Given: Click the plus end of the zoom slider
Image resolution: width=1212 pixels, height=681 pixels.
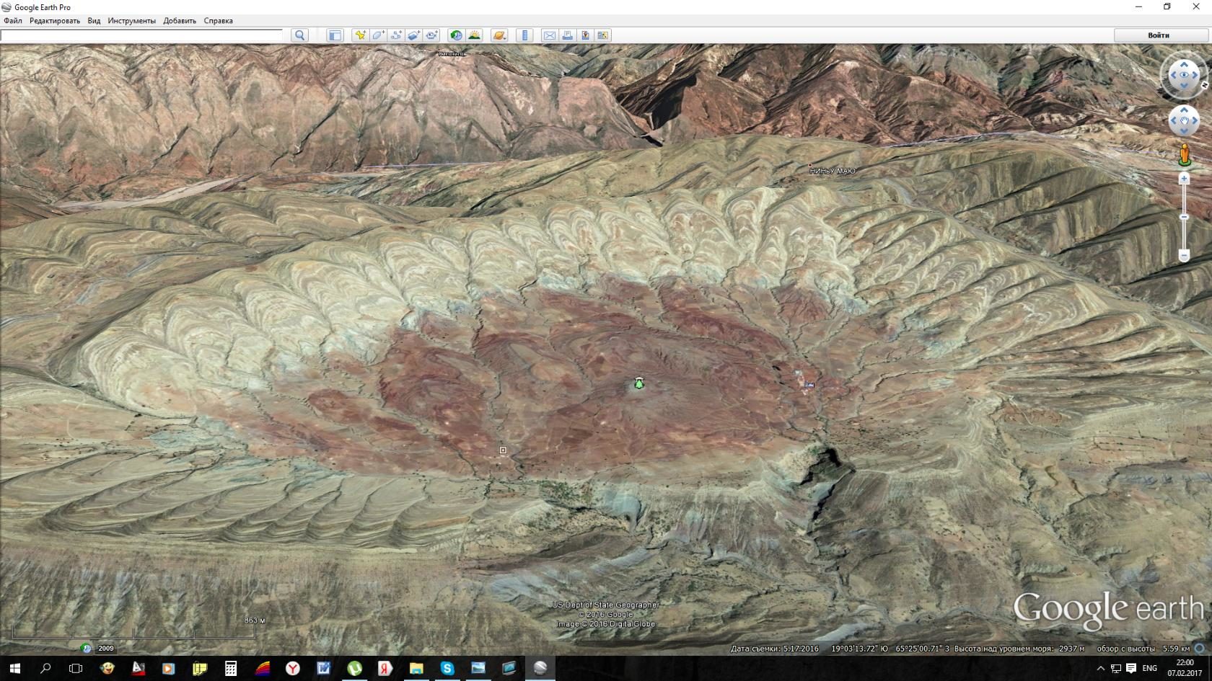Looking at the screenshot, I should pos(1184,179).
